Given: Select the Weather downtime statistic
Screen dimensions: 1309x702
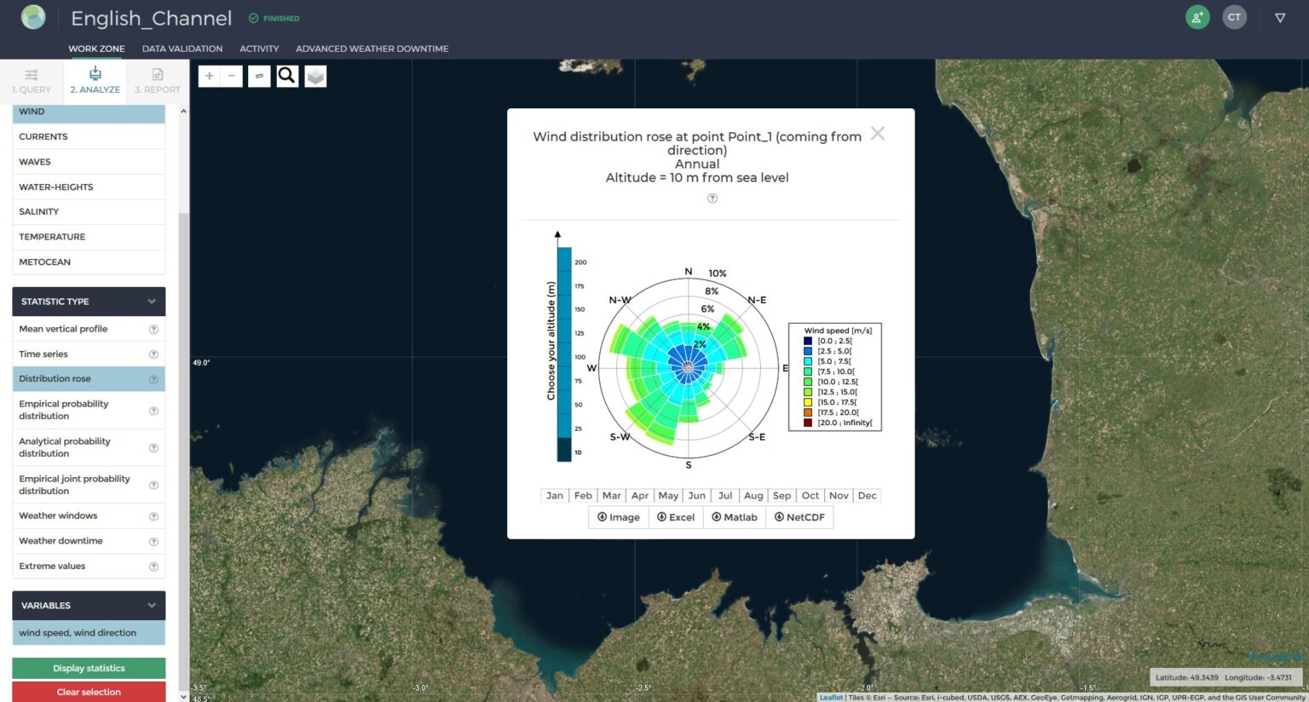Looking at the screenshot, I should coord(61,540).
